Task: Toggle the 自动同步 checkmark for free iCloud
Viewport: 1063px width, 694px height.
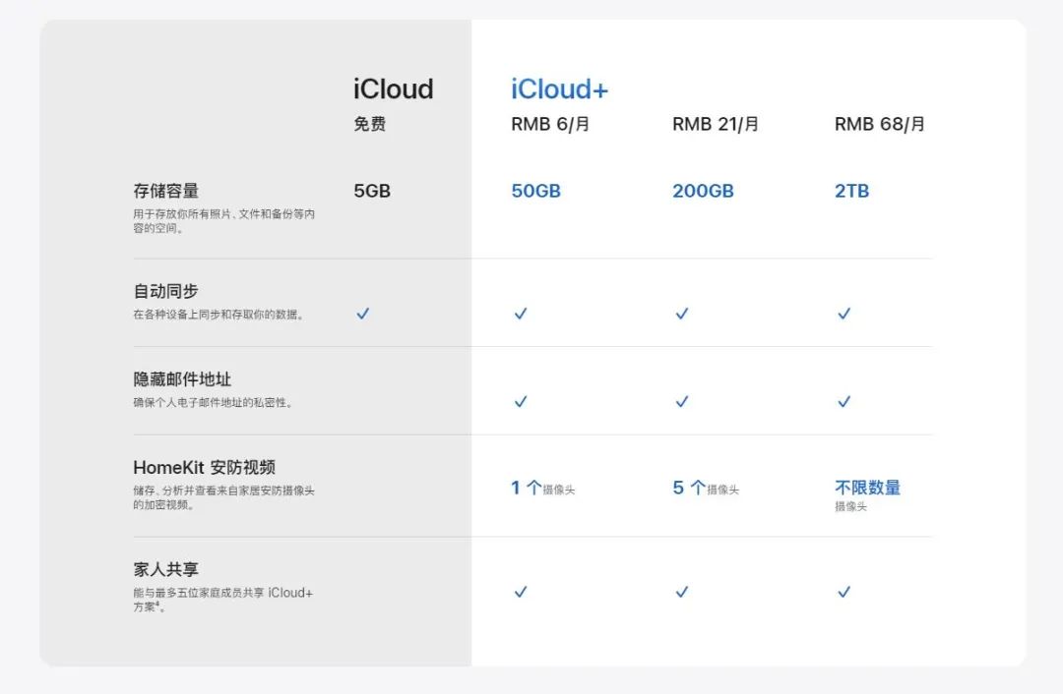Action: tap(363, 313)
